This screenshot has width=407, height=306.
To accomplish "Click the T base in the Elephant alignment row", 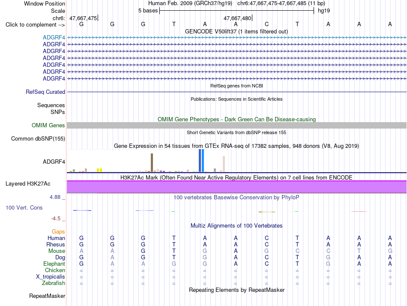I will [x=297, y=264].
